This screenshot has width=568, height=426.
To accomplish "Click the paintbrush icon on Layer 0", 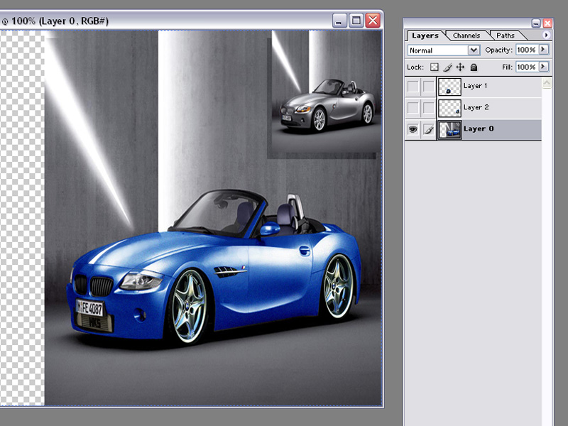I will pos(429,129).
